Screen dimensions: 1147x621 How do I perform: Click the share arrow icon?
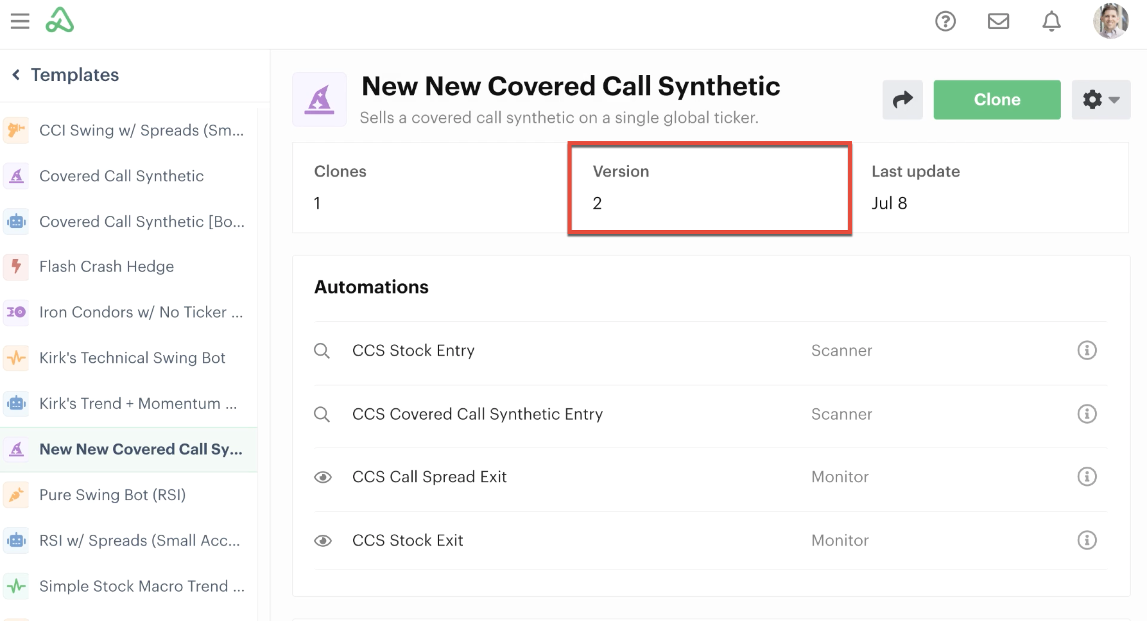(x=902, y=100)
